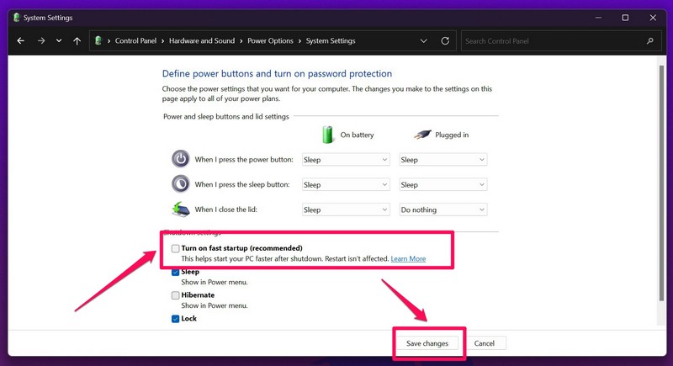Go up one level with the up arrow
The height and width of the screenshot is (366, 673).
[x=77, y=40]
